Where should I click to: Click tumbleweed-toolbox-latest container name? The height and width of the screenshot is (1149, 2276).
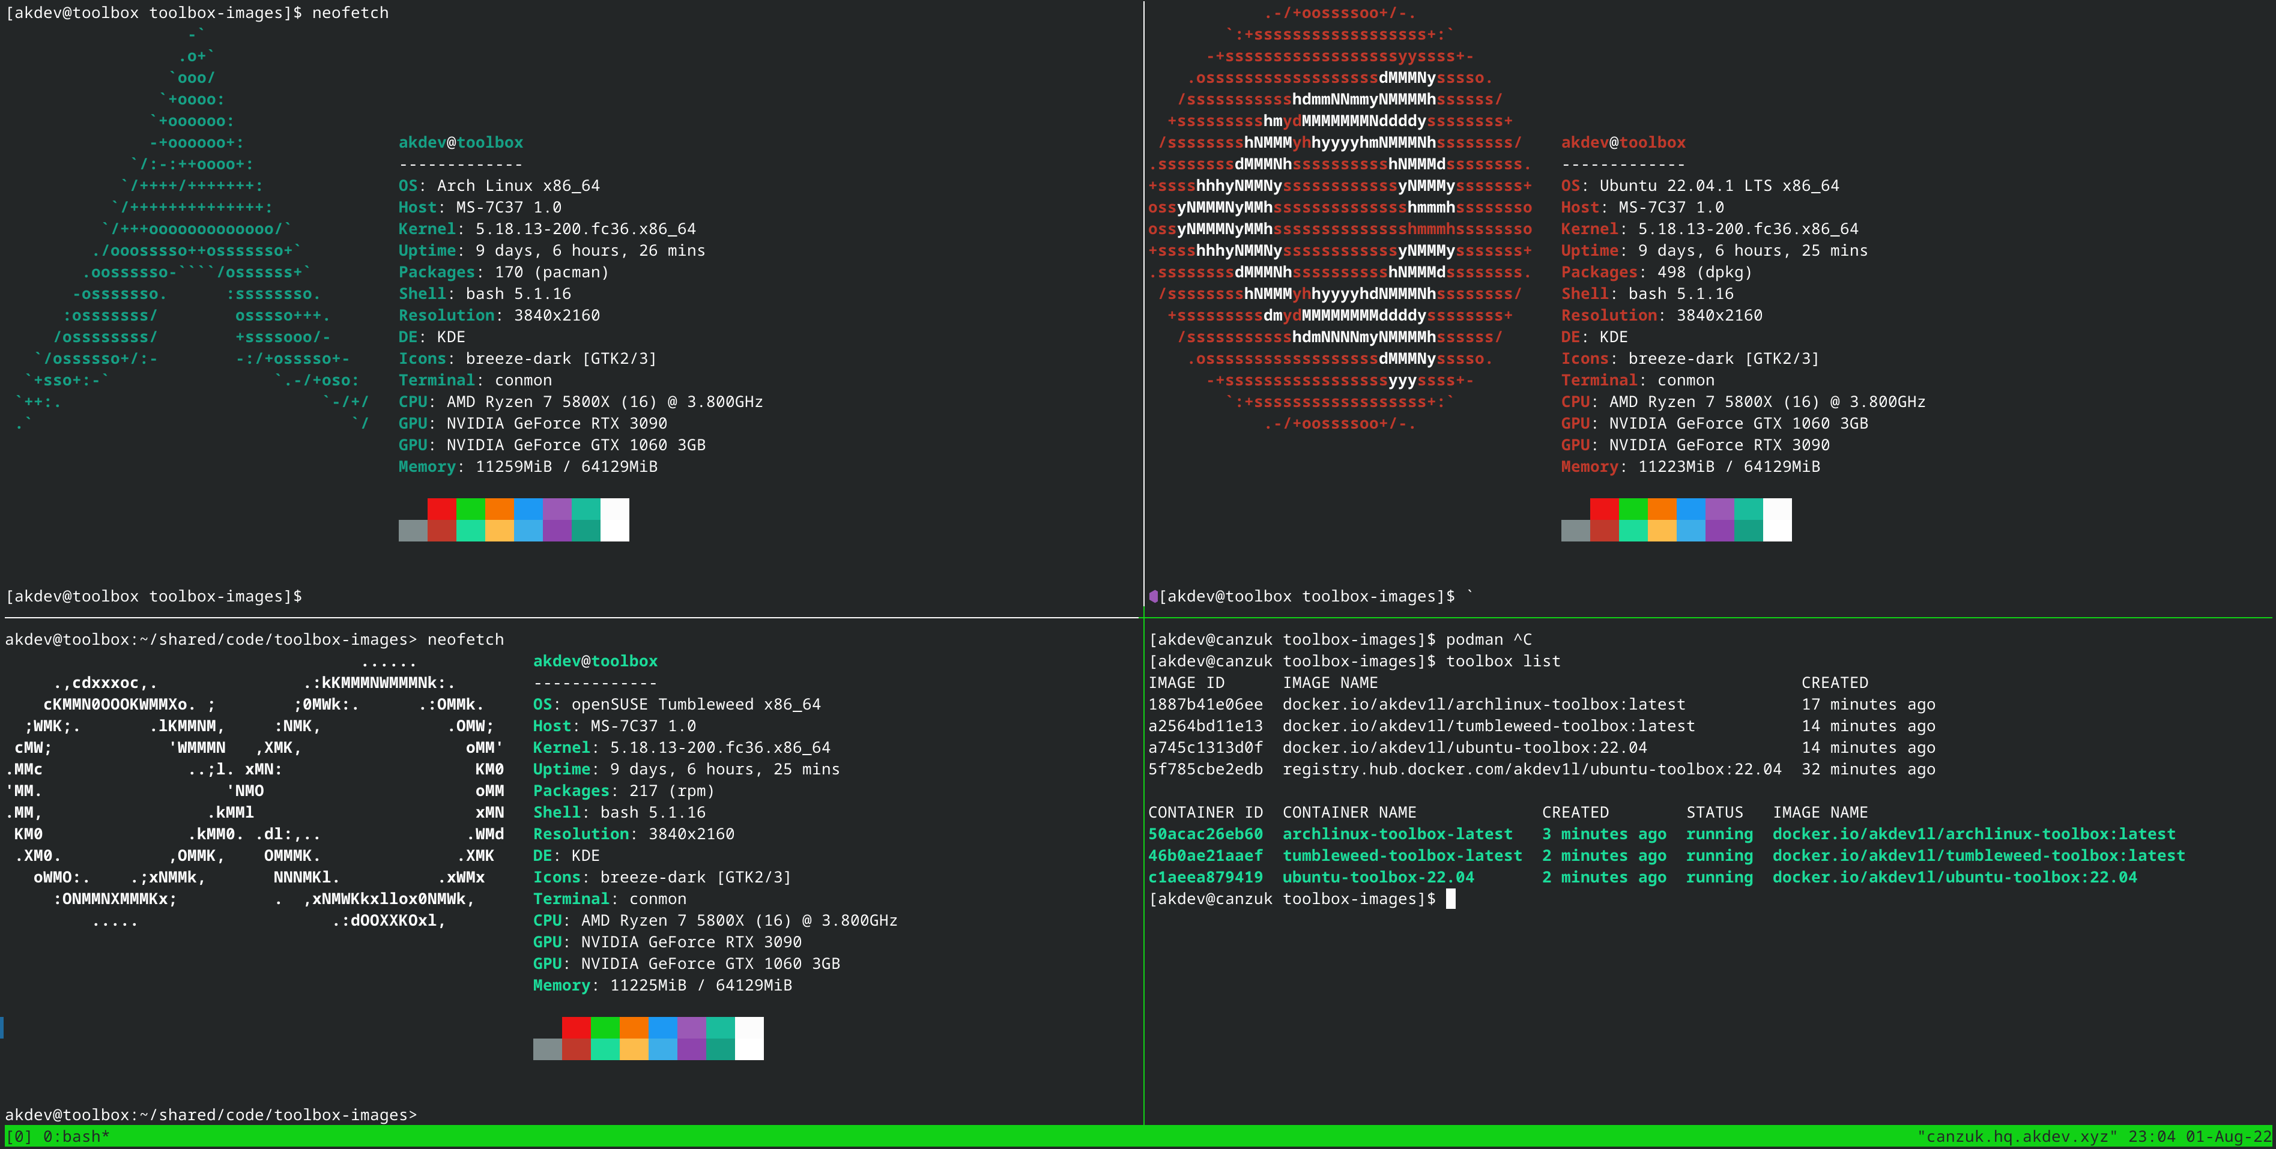click(1402, 856)
